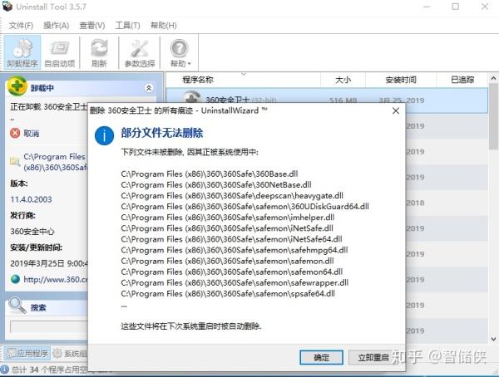Click the globe icon next to website link

(15, 279)
